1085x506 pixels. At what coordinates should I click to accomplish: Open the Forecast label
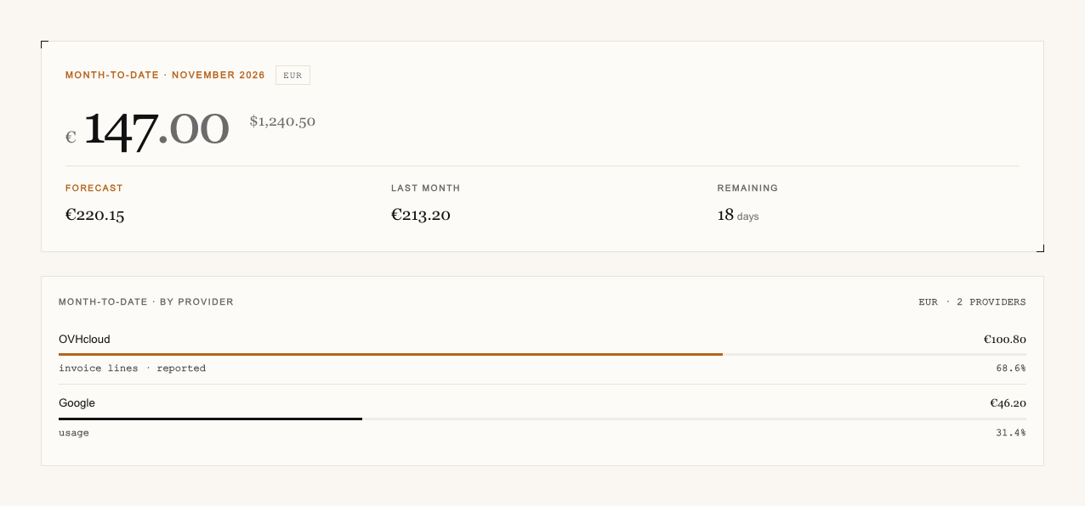pyautogui.click(x=94, y=188)
